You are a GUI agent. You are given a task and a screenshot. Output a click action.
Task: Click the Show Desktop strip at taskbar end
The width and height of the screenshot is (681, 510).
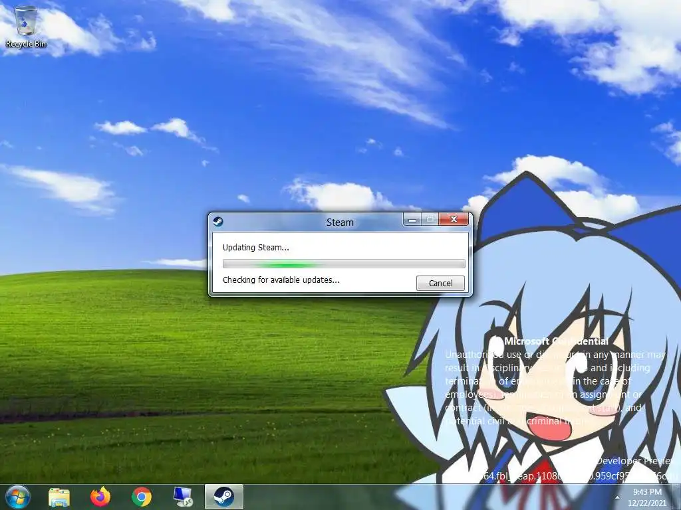coord(676,497)
